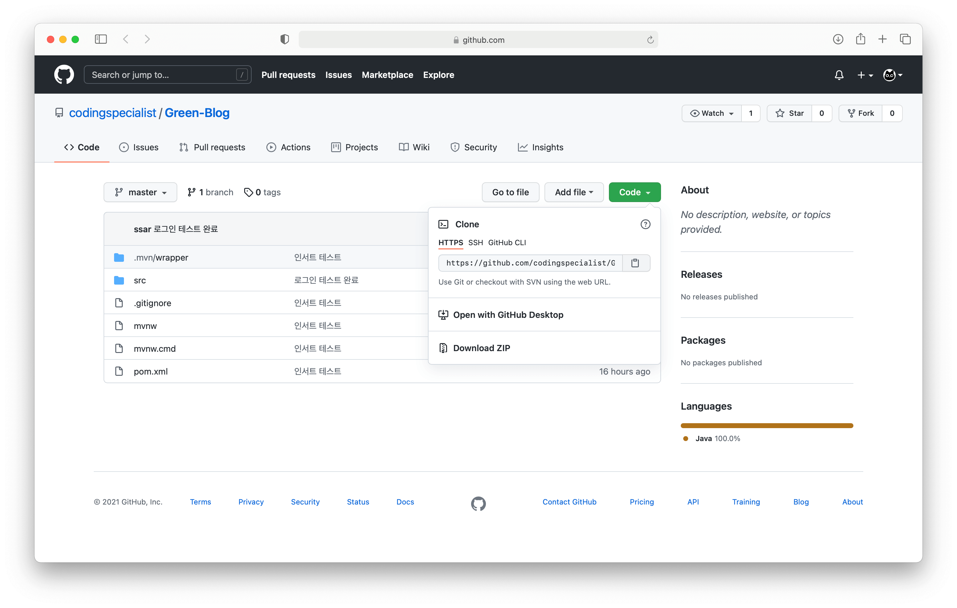Image resolution: width=957 pixels, height=608 pixels.
Task: Open the Watch dropdown
Action: tap(712, 113)
